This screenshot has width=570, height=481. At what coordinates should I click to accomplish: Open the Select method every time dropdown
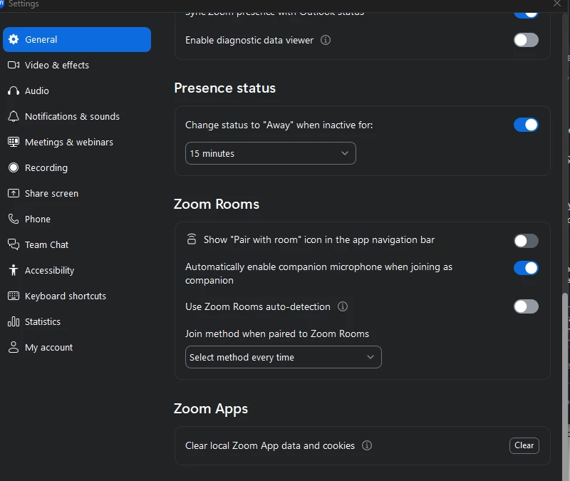coord(283,357)
